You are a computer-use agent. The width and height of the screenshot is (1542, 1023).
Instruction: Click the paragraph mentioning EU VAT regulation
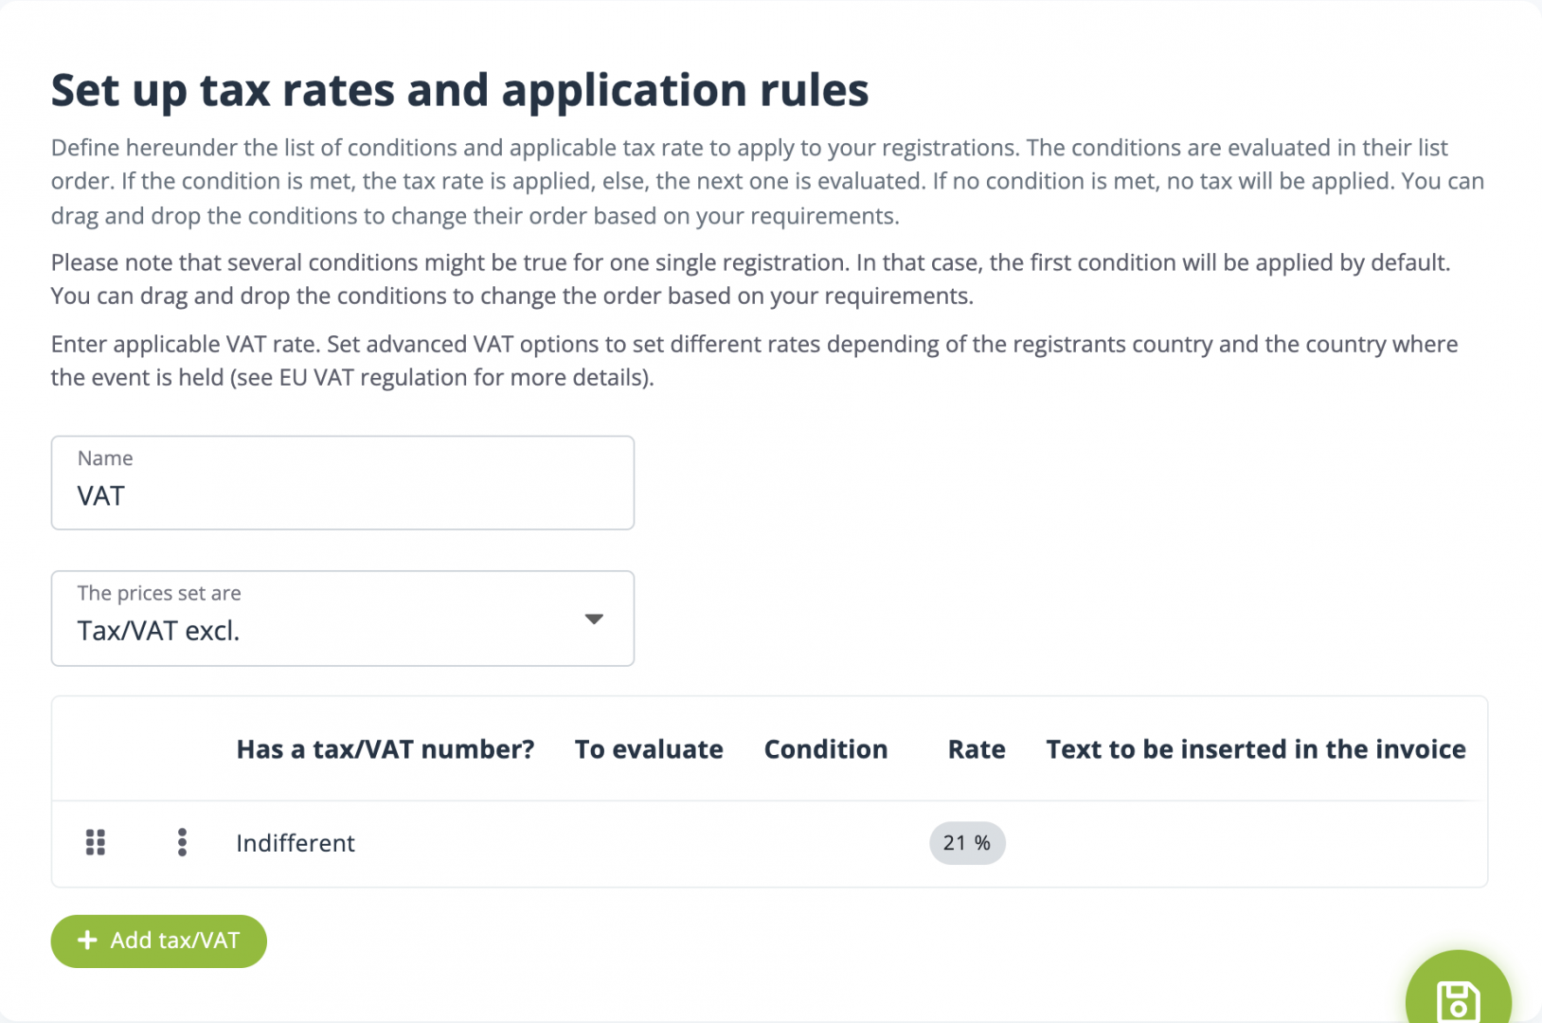coord(754,361)
